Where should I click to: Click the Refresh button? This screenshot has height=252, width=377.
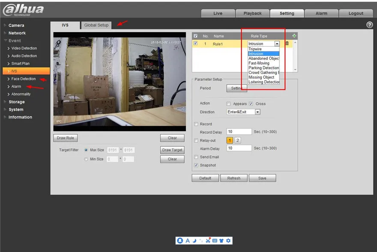(x=234, y=178)
